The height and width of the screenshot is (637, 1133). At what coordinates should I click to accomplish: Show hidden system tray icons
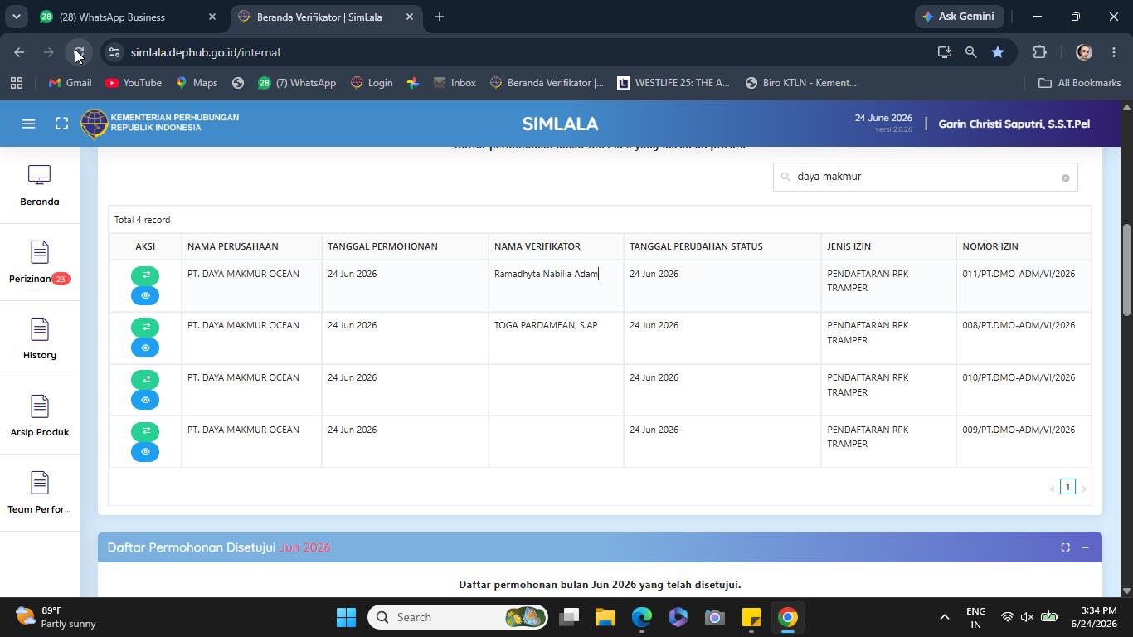[944, 617]
